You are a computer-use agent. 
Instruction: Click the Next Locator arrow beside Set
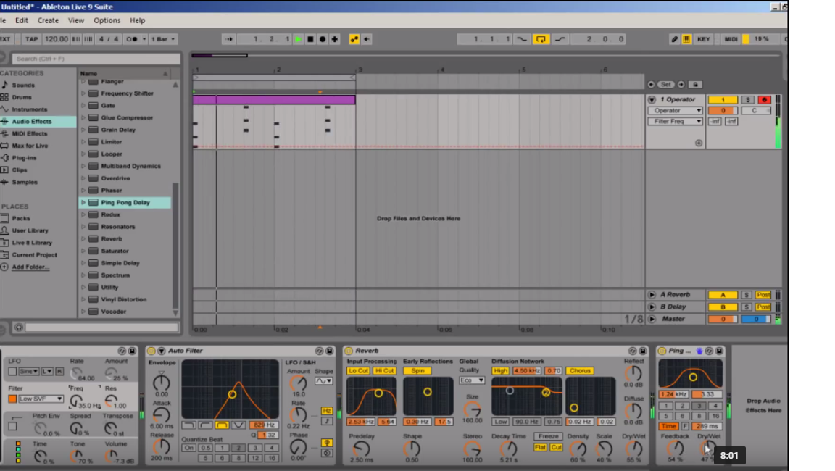point(681,85)
